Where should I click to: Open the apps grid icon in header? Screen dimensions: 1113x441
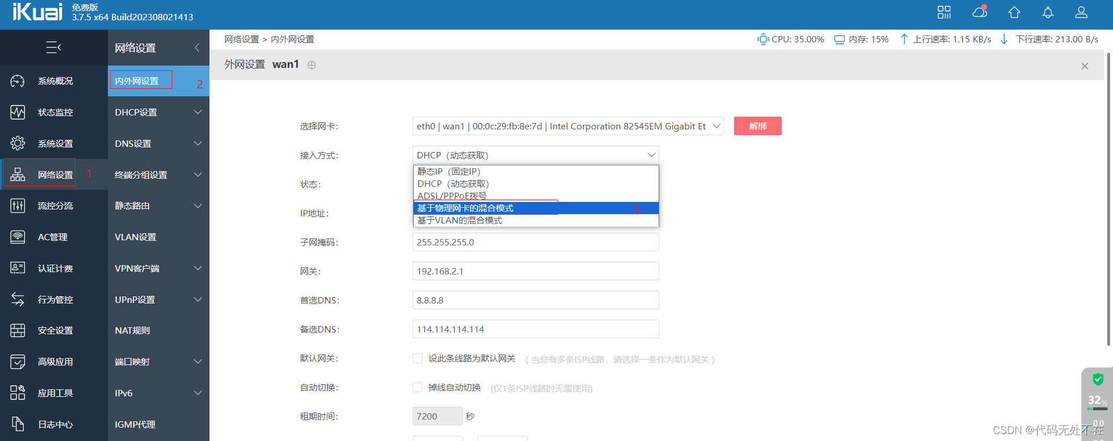(x=944, y=12)
